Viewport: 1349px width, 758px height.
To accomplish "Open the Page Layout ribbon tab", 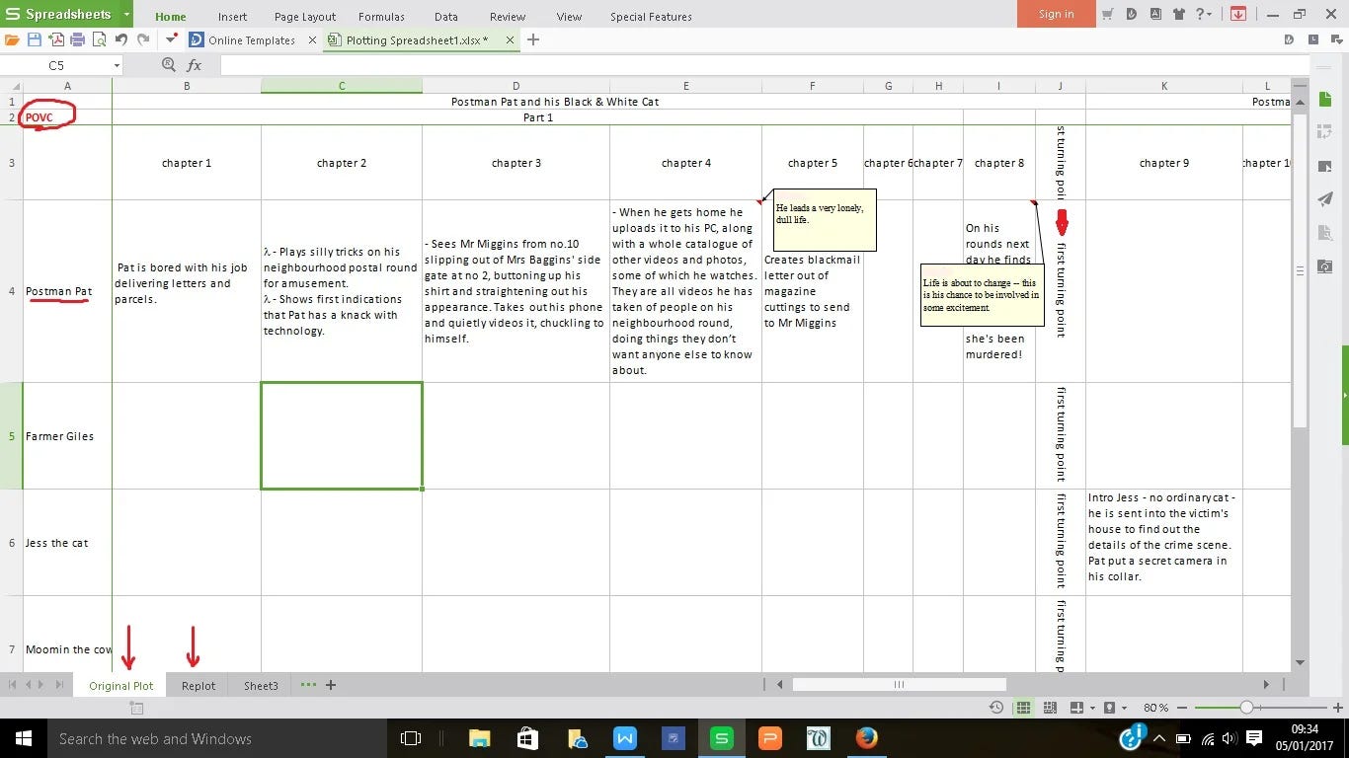I will point(305,16).
